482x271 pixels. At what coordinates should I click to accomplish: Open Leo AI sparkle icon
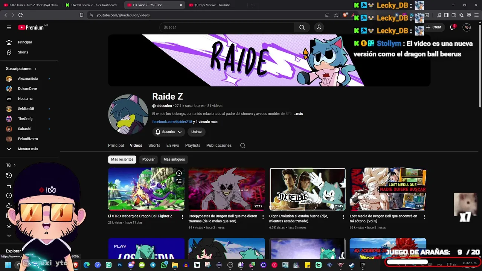click(461, 15)
